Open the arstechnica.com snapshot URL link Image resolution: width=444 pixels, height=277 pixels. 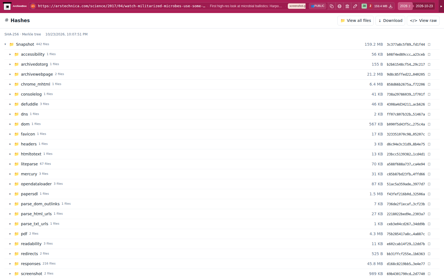tap(122, 6)
